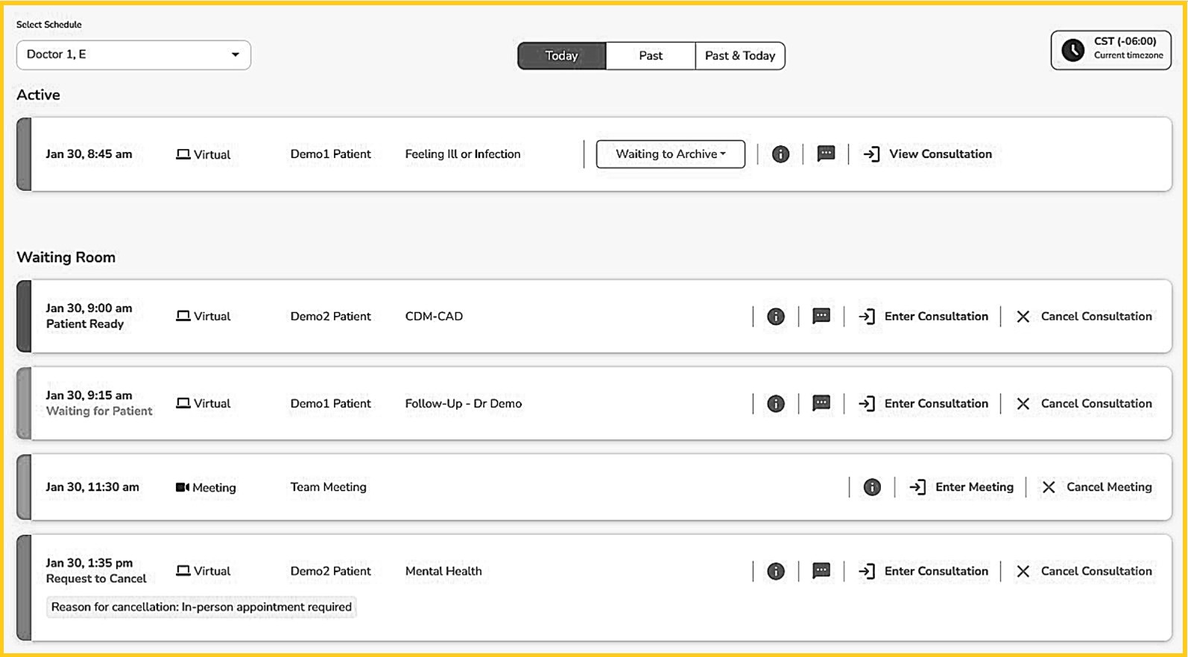The width and height of the screenshot is (1188, 657).
Task: Switch to the Past tab
Action: tap(651, 56)
